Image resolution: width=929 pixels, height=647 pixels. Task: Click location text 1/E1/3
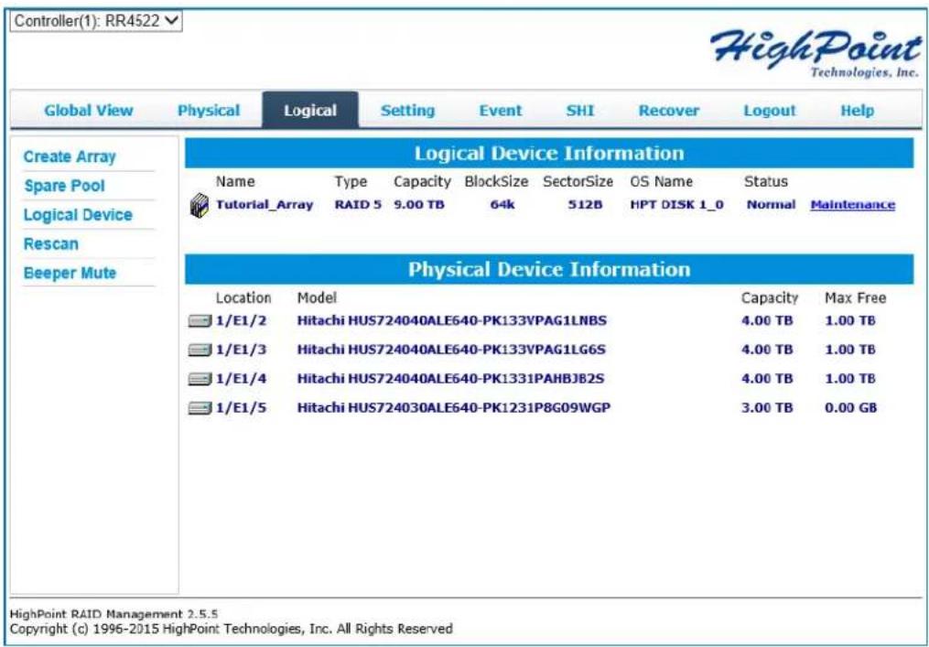tap(241, 350)
